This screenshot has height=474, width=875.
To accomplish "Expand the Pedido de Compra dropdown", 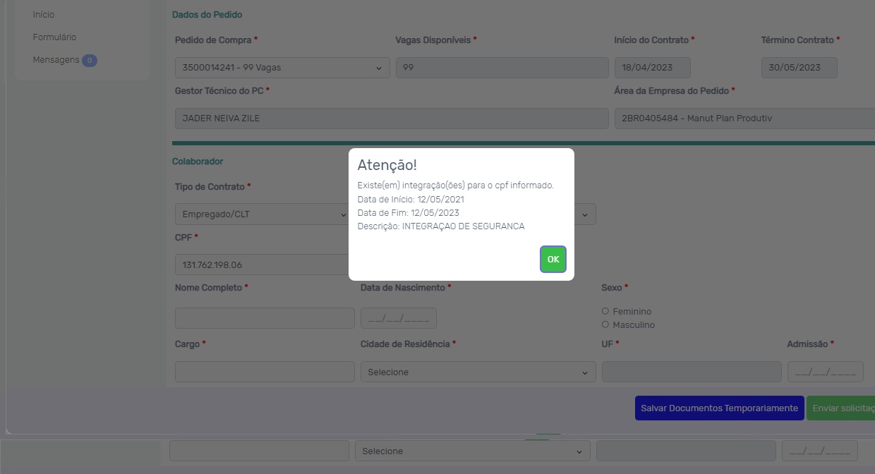I will [x=282, y=68].
